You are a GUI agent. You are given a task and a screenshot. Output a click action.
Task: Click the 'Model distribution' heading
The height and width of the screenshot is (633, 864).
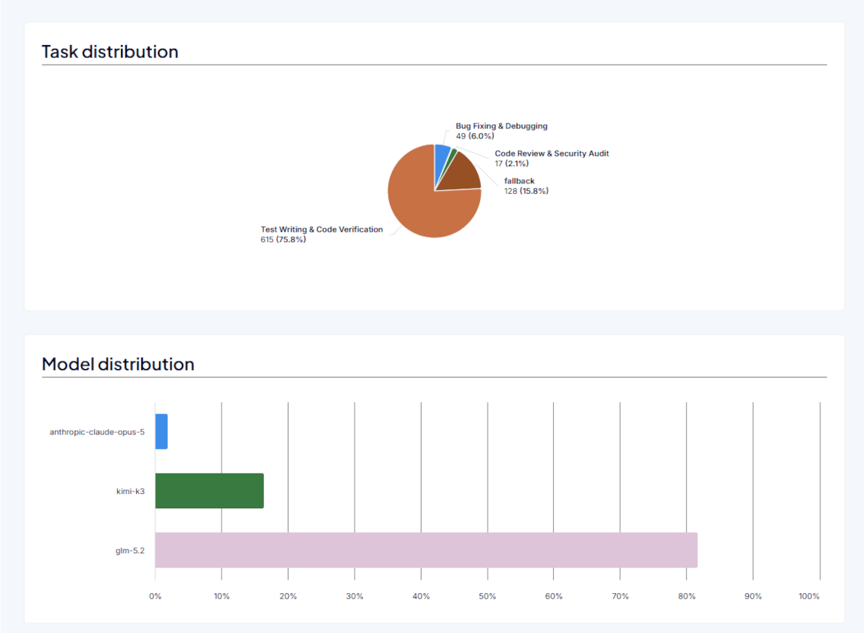click(x=118, y=365)
